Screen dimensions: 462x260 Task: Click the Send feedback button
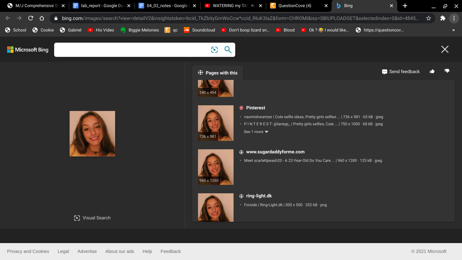click(x=401, y=71)
